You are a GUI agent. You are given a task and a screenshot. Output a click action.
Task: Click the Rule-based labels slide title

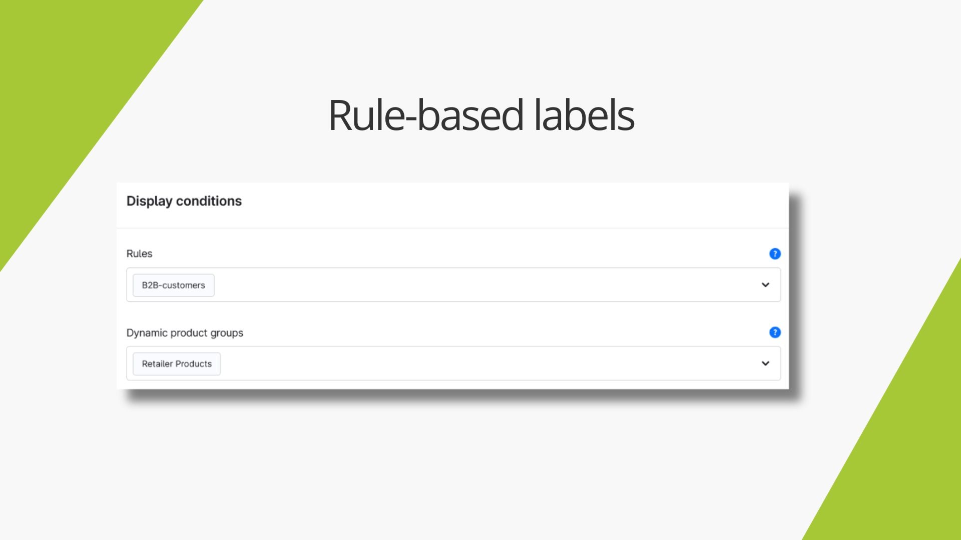pyautogui.click(x=481, y=115)
